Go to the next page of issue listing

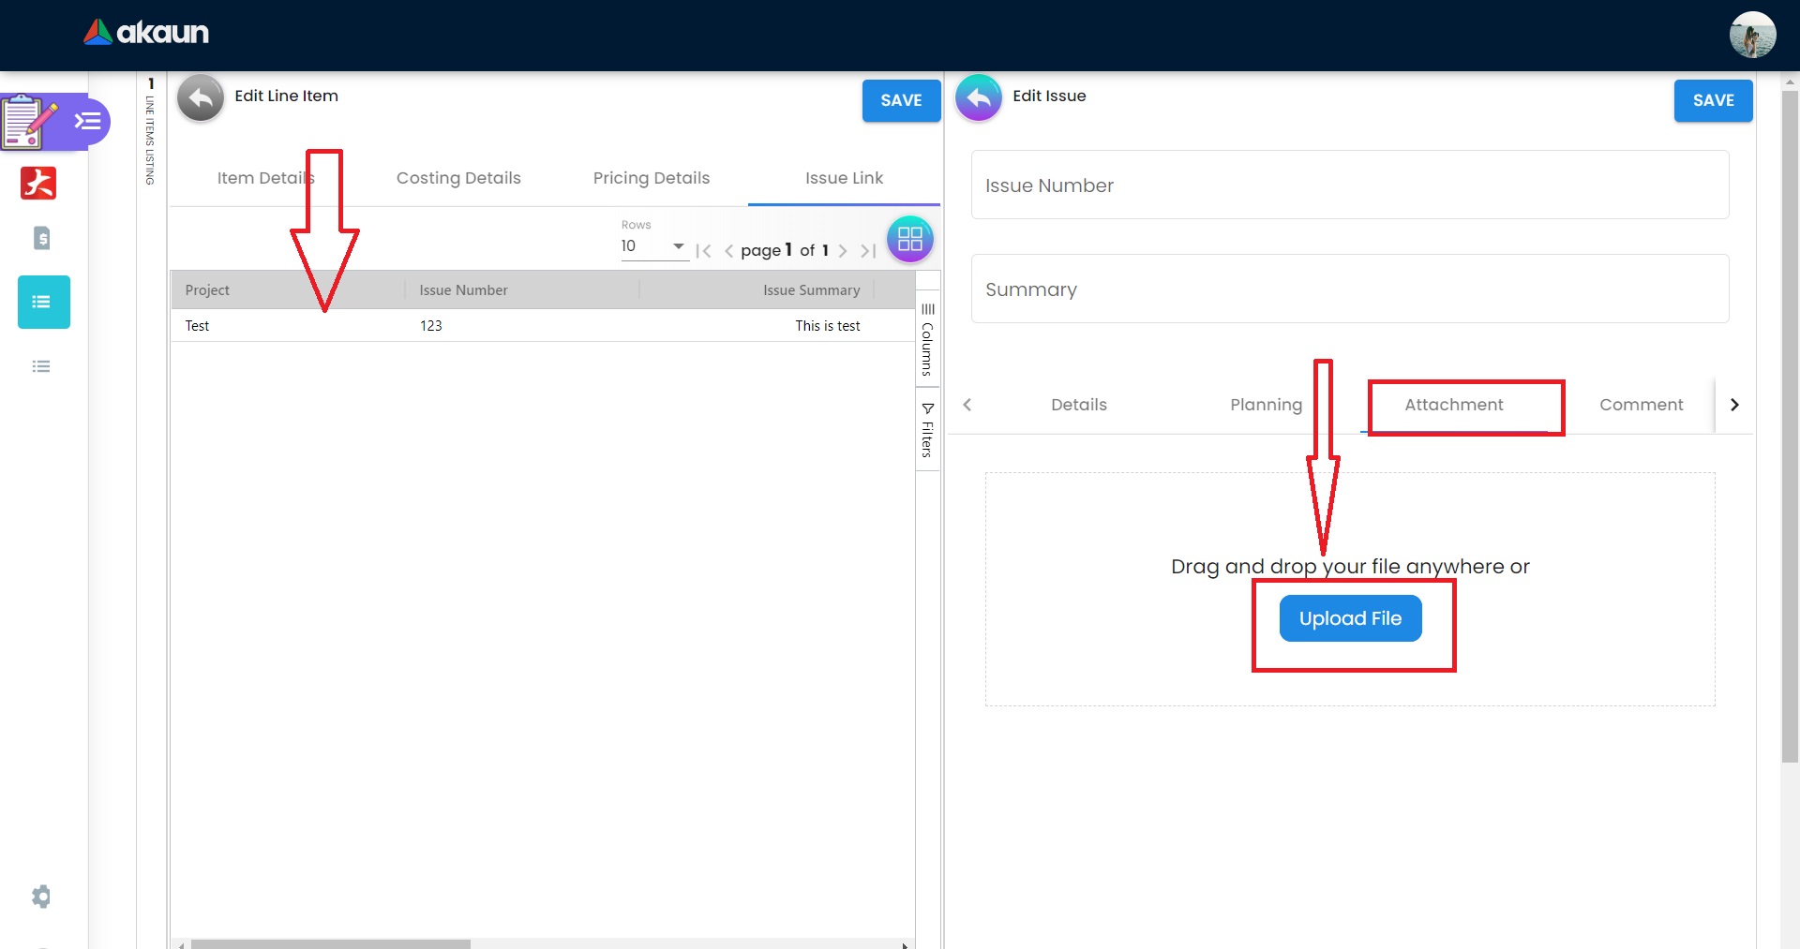[x=843, y=251]
